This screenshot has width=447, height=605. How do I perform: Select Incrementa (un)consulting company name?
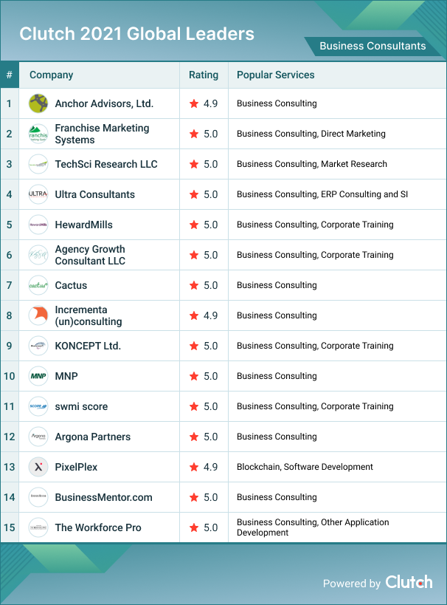pyautogui.click(x=89, y=315)
